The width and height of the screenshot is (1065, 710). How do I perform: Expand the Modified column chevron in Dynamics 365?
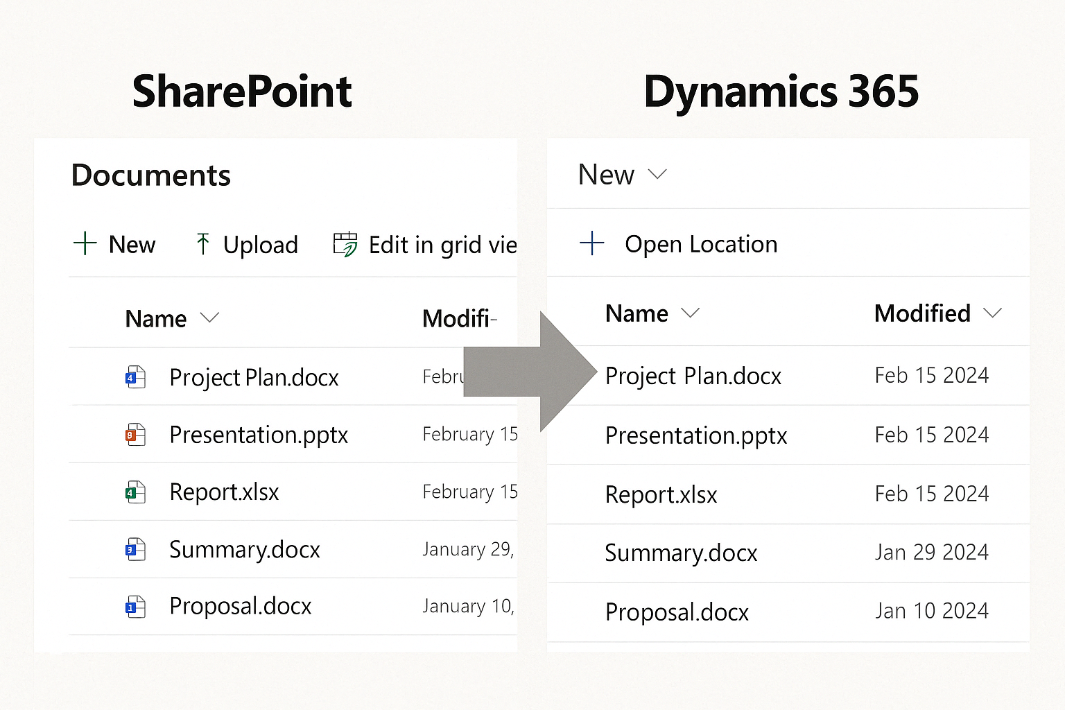(993, 313)
